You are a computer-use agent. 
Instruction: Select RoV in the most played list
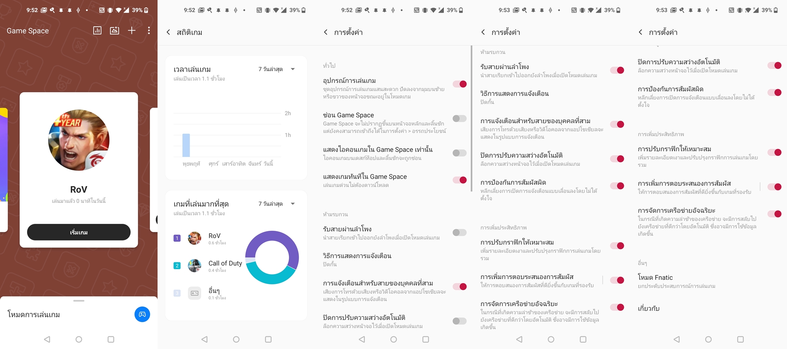point(214,236)
